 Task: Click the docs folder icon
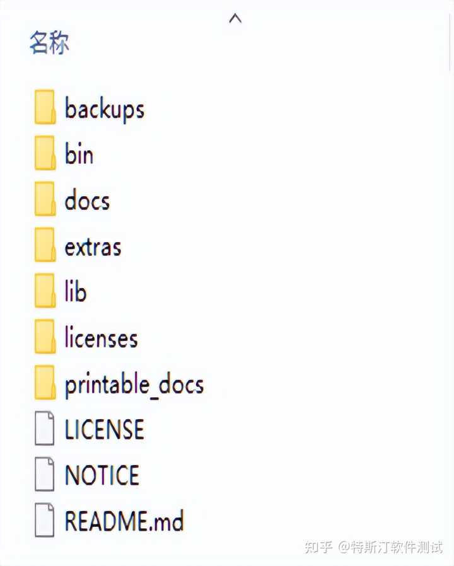45,199
